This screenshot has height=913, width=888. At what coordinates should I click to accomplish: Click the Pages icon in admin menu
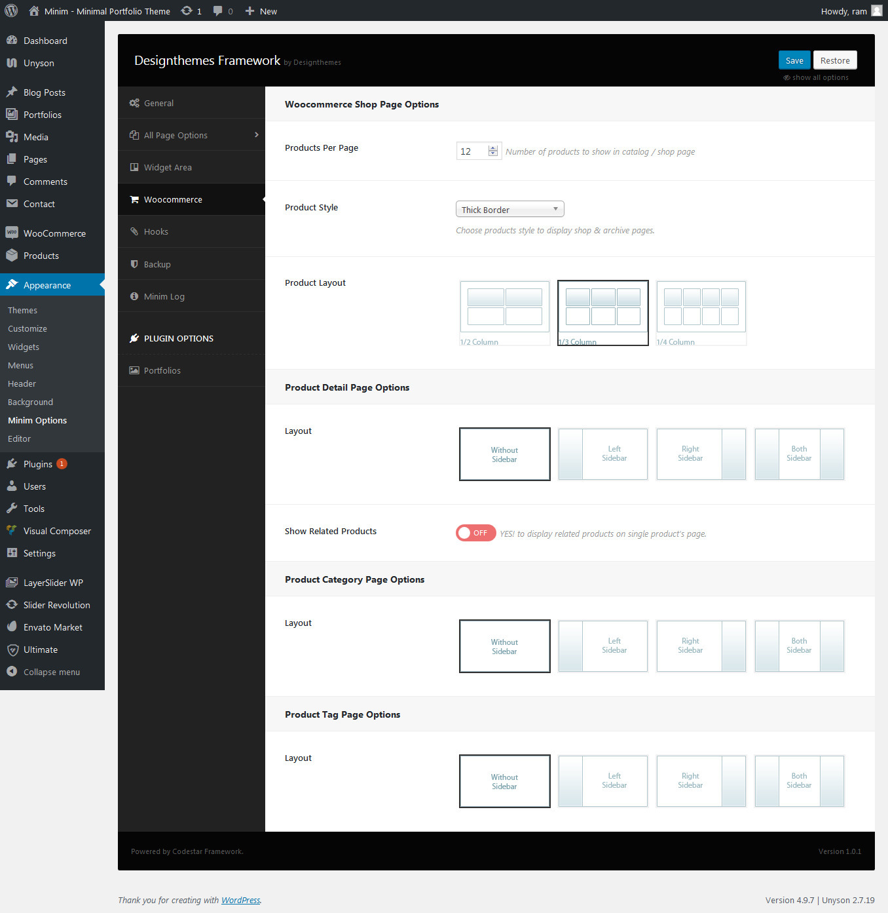(12, 159)
